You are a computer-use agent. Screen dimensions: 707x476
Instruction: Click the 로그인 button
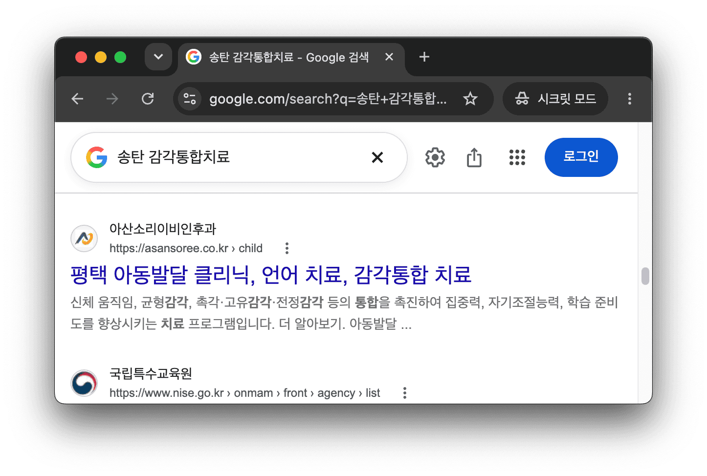581,157
